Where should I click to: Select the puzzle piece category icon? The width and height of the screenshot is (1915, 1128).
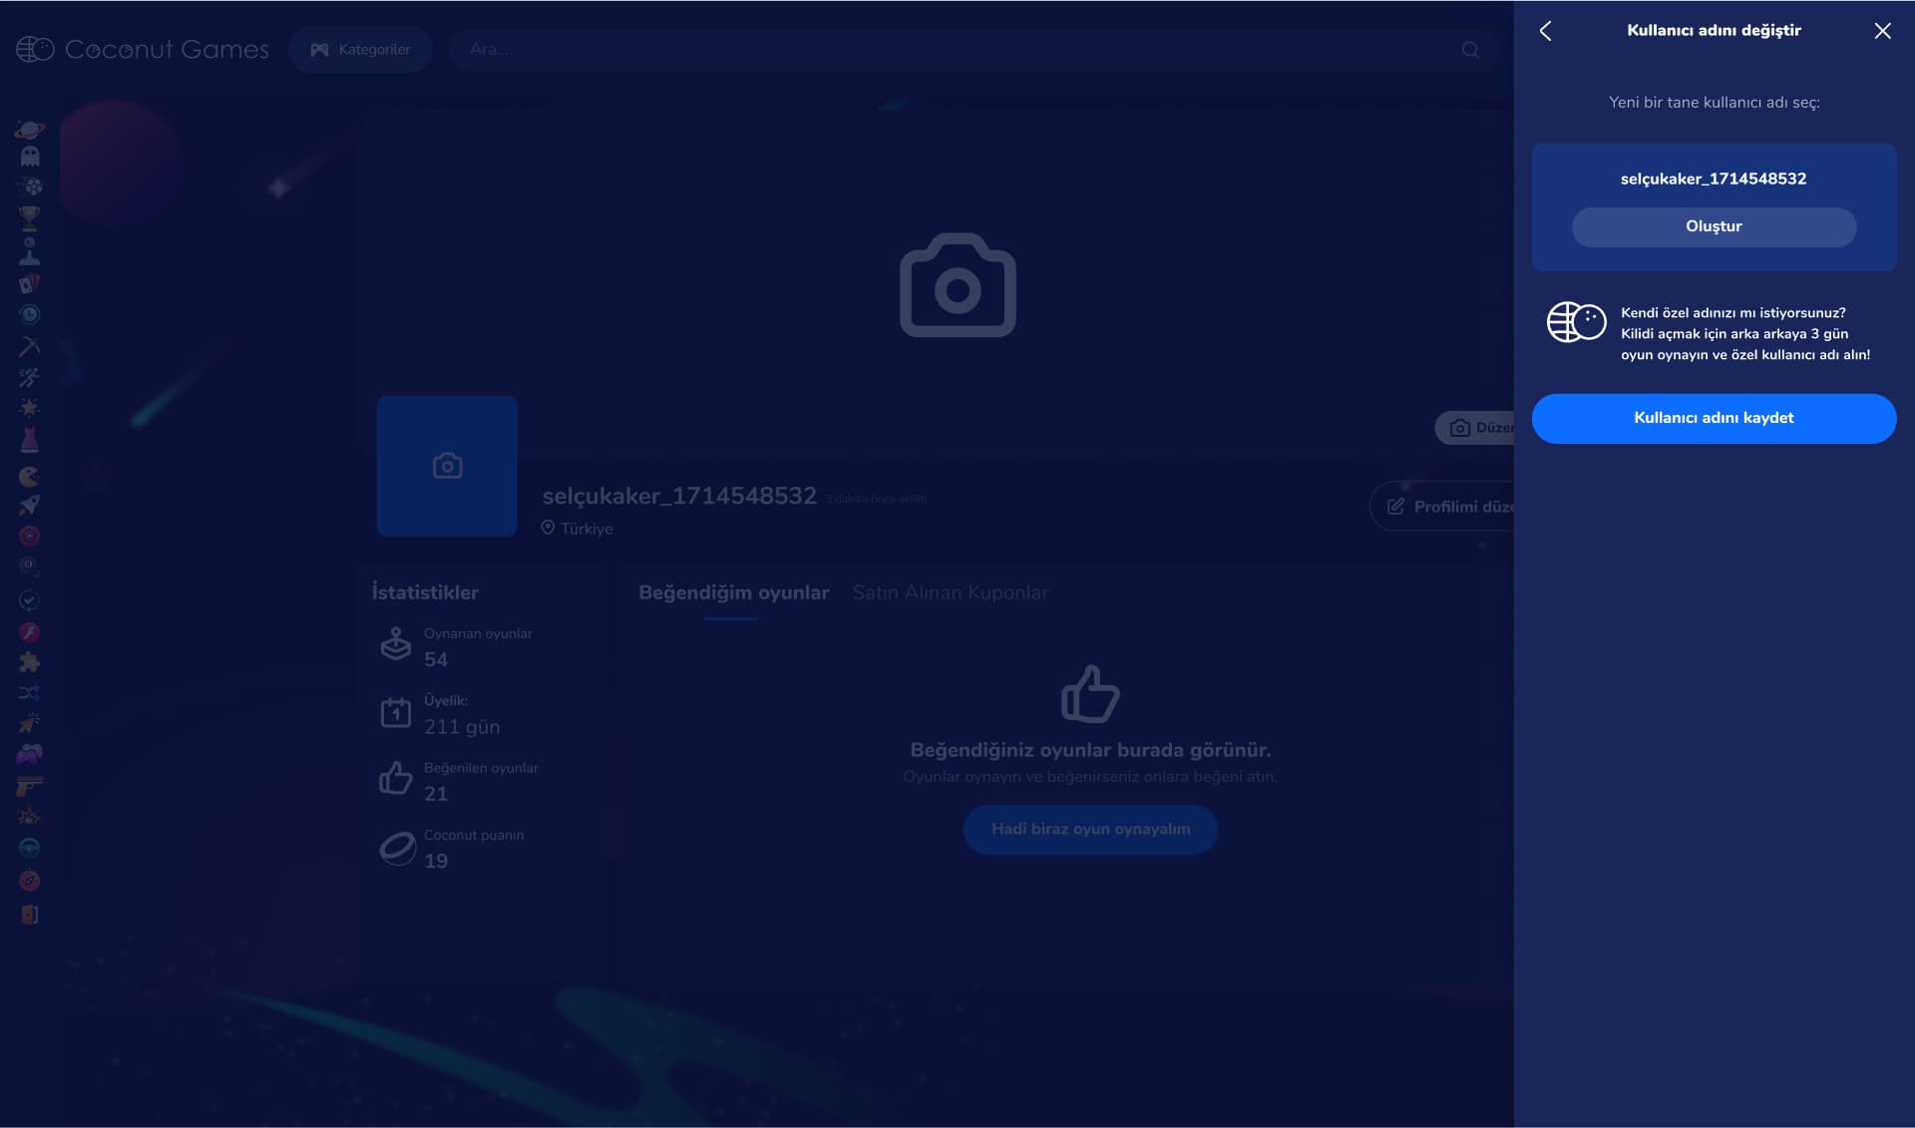click(x=30, y=662)
